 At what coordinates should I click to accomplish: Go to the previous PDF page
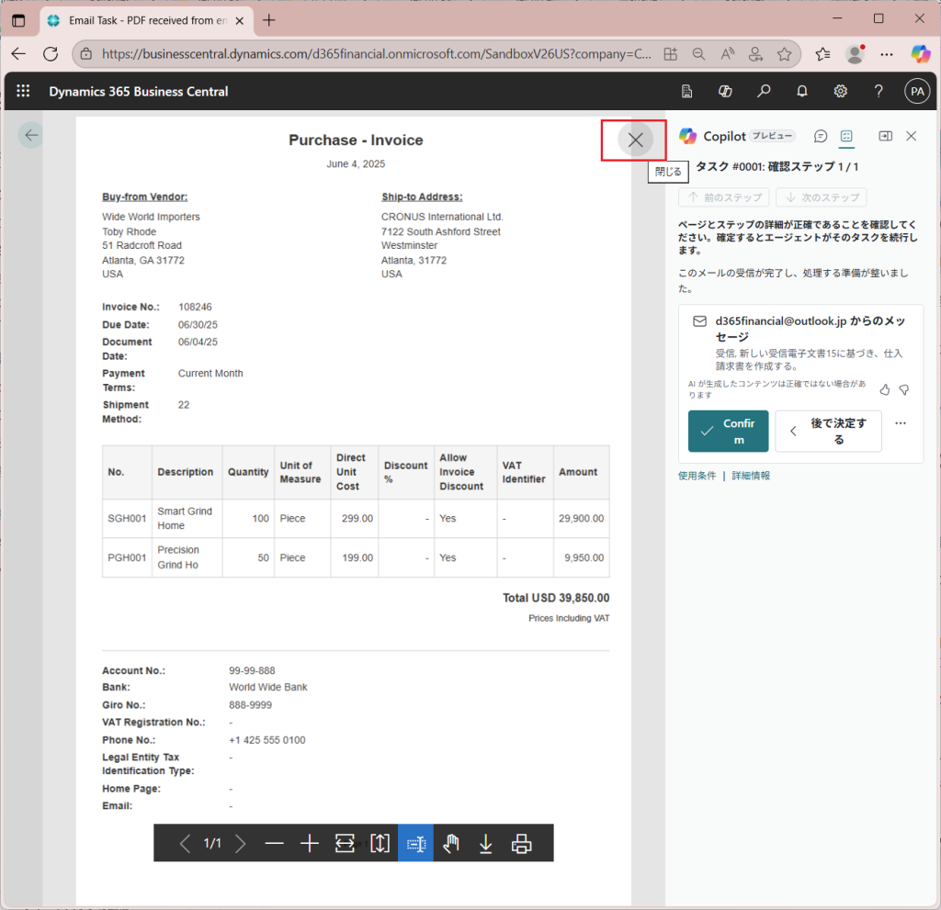185,843
